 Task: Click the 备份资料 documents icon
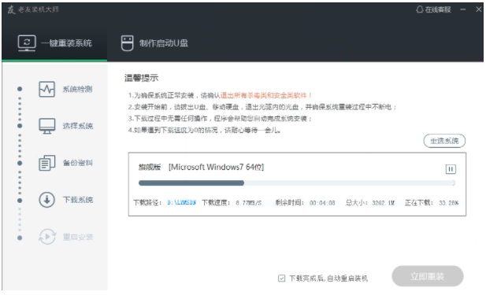pyautogui.click(x=46, y=163)
